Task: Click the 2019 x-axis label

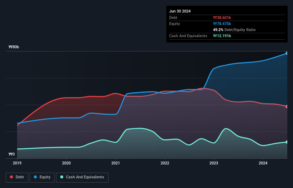Action: click(x=17, y=163)
